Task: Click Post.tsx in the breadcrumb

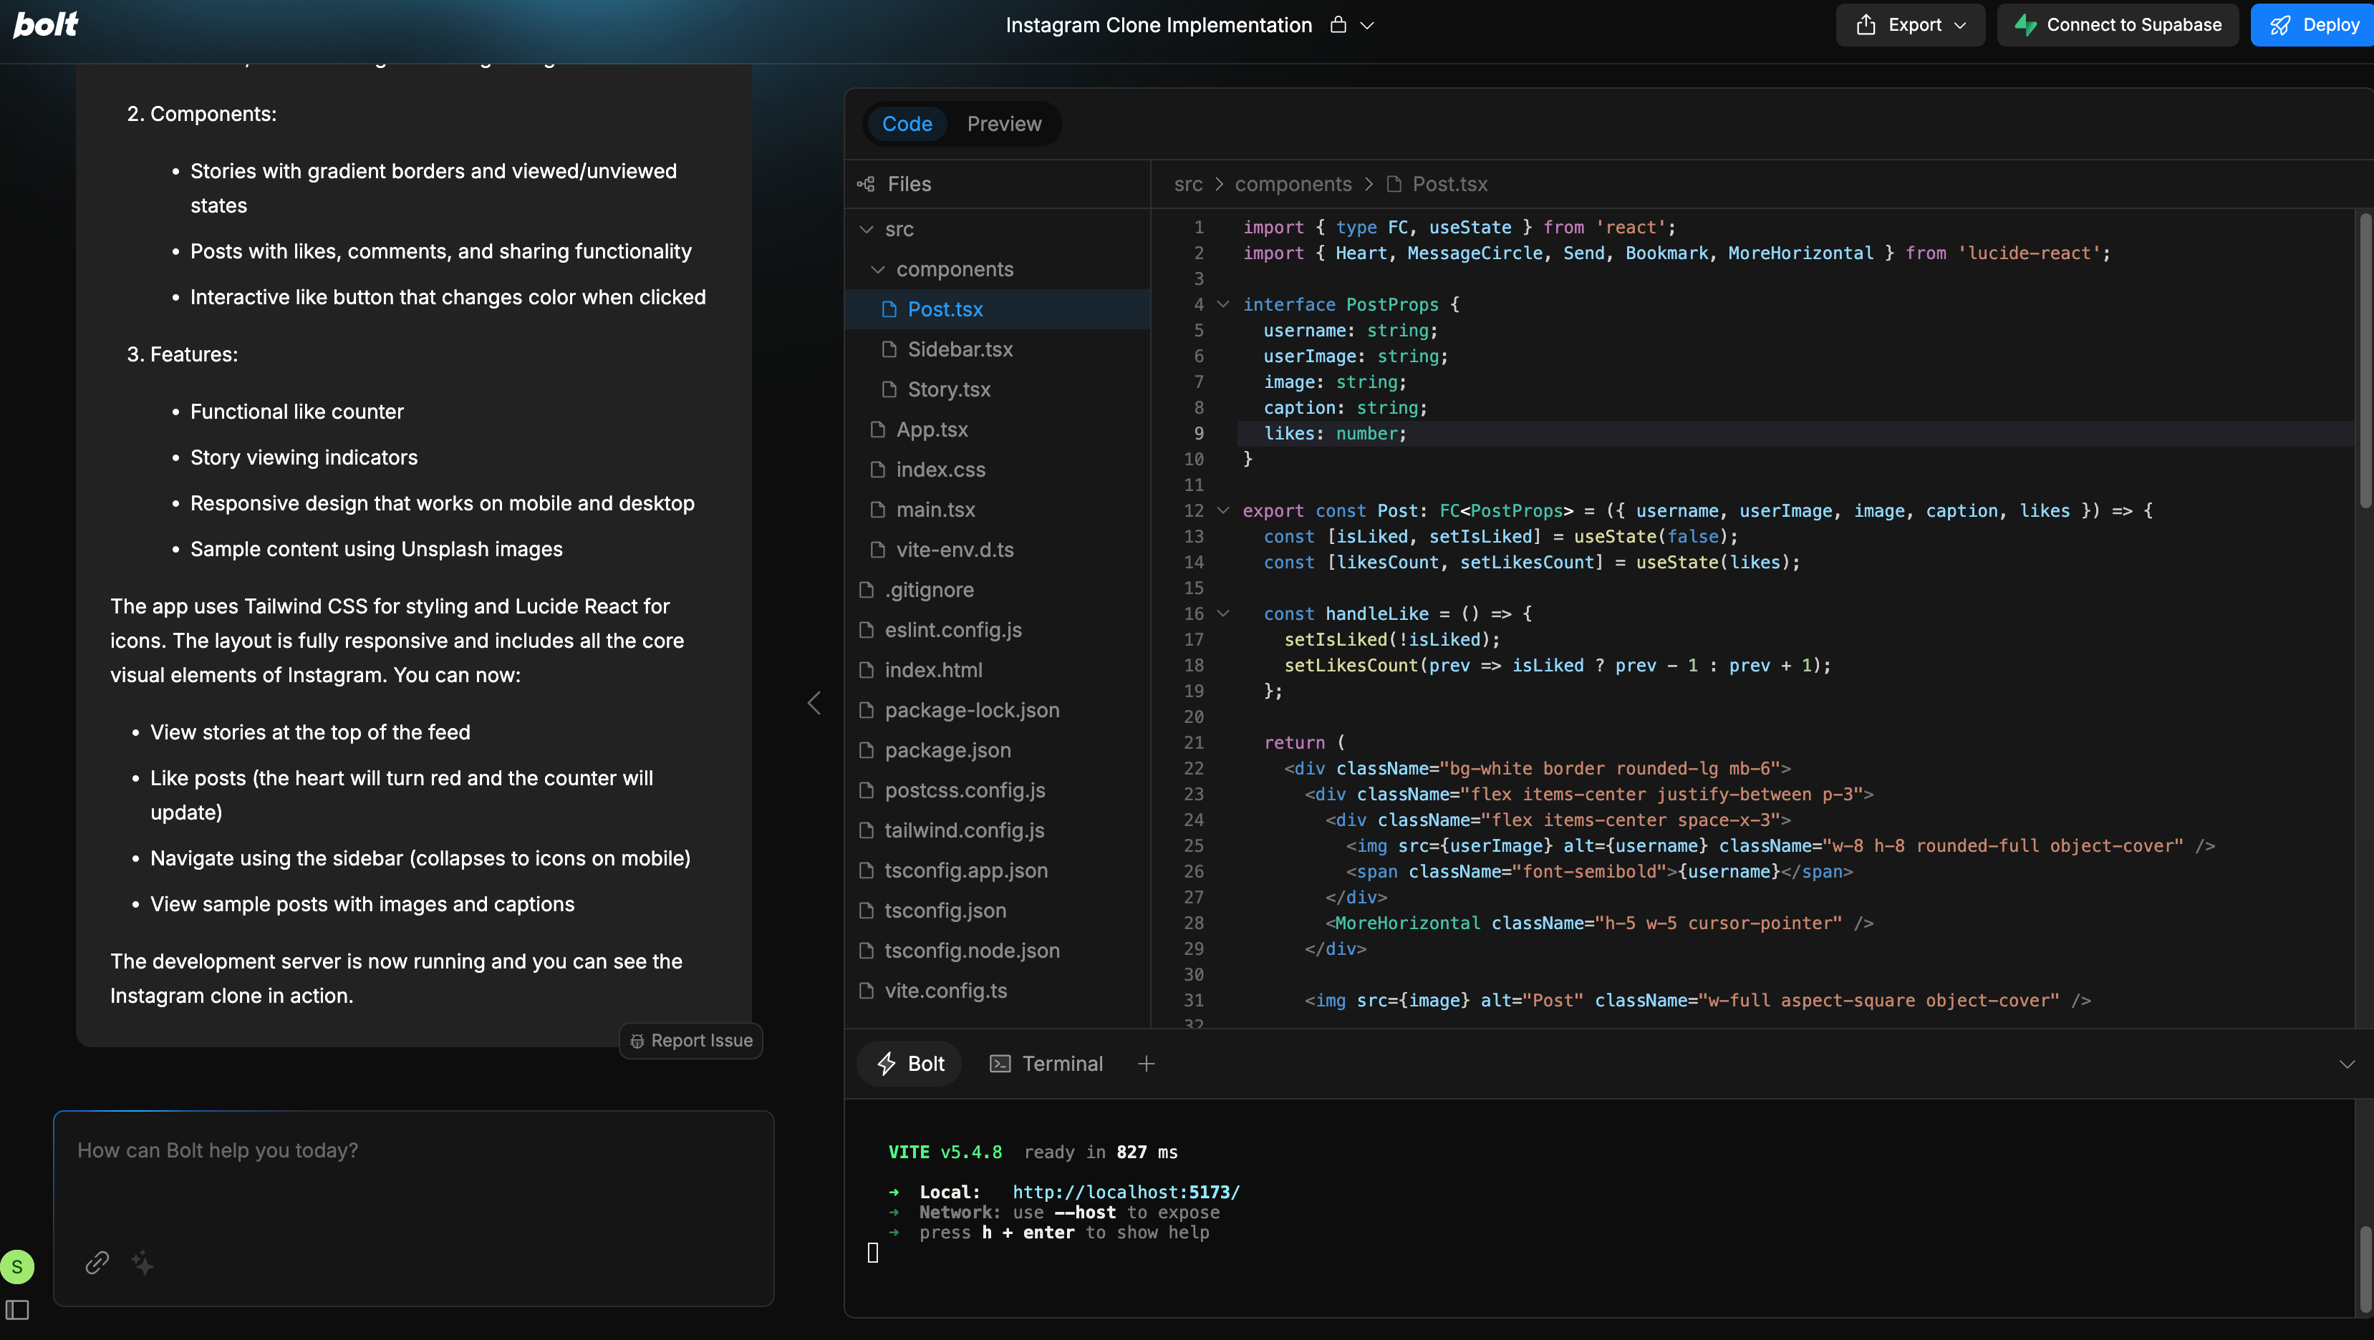Action: click(1449, 184)
